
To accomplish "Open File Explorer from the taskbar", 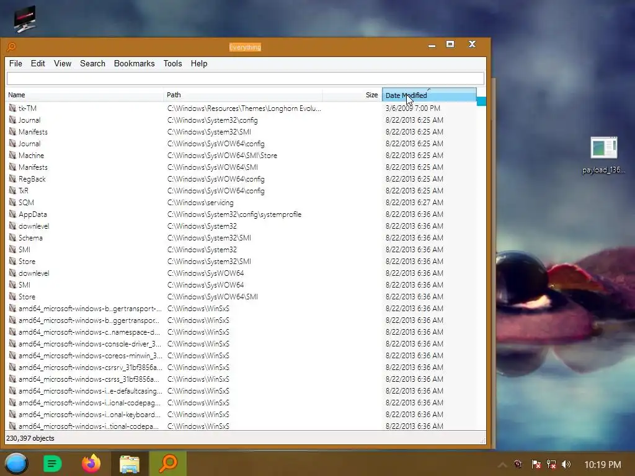I will (x=130, y=464).
